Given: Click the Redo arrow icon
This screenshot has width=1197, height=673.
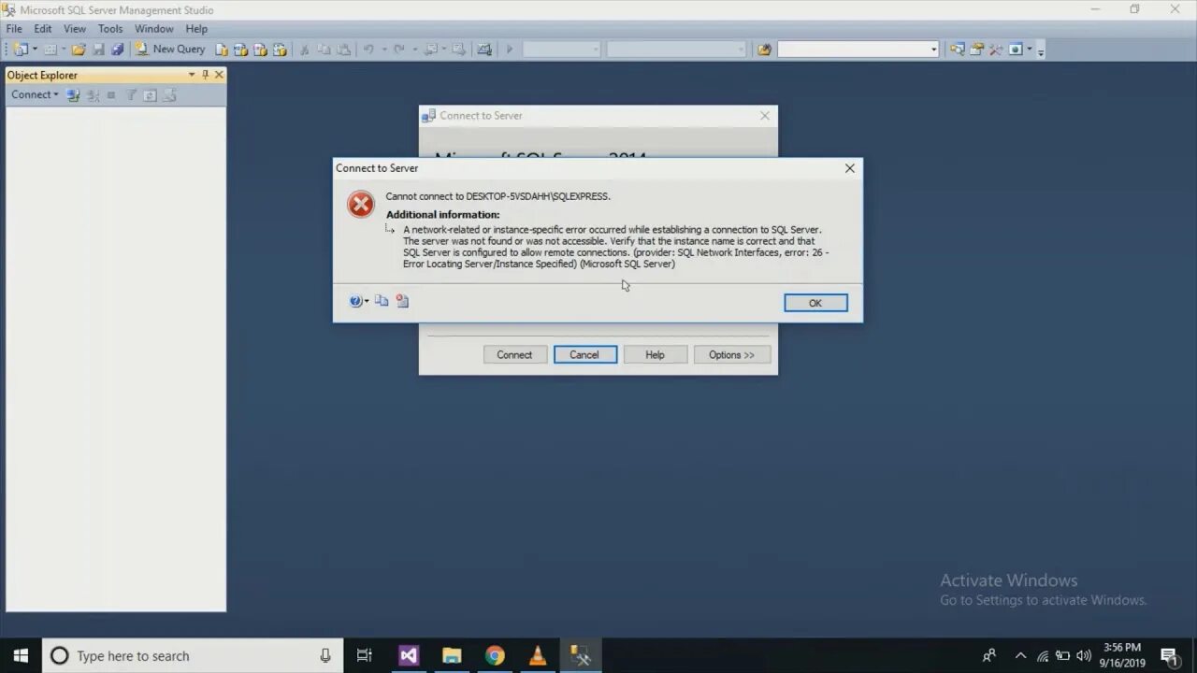Looking at the screenshot, I should click(399, 49).
